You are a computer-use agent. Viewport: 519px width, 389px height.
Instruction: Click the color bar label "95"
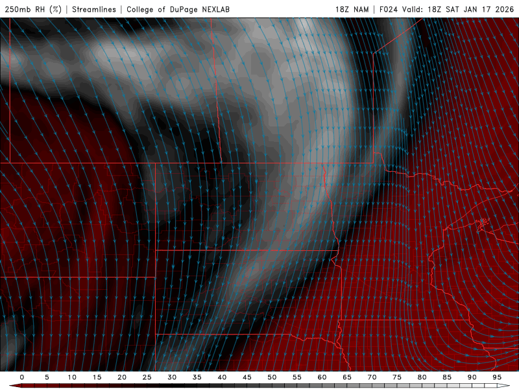point(497,377)
